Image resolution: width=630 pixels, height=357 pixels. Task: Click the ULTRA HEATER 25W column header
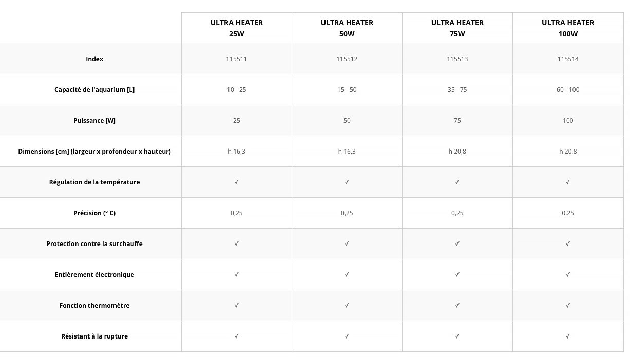(x=236, y=28)
